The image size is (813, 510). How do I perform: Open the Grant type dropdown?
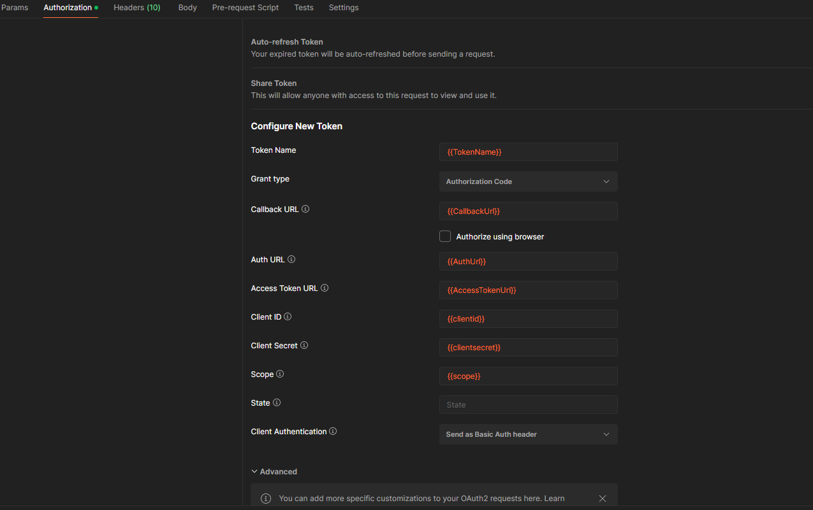528,181
